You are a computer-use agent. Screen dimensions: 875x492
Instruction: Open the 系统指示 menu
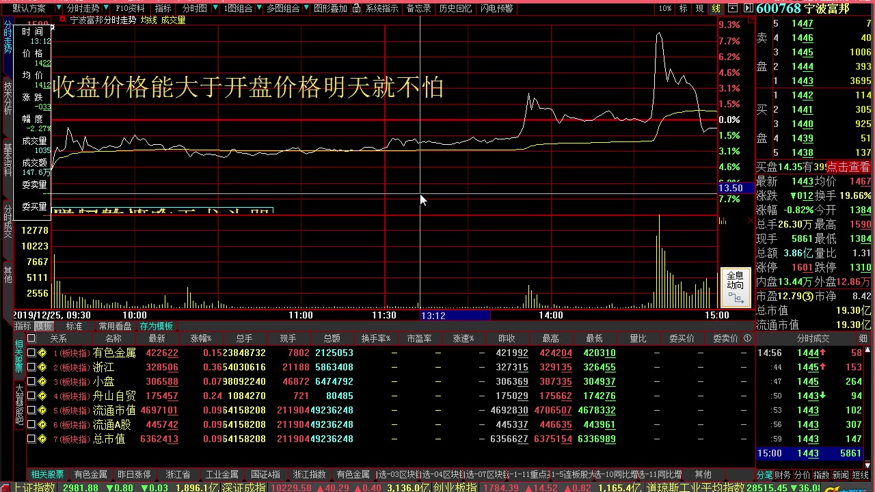point(381,8)
